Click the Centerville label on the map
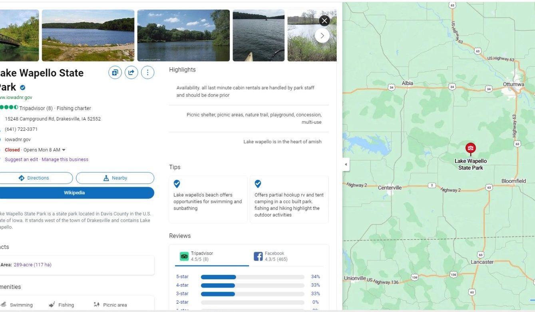 (x=390, y=188)
